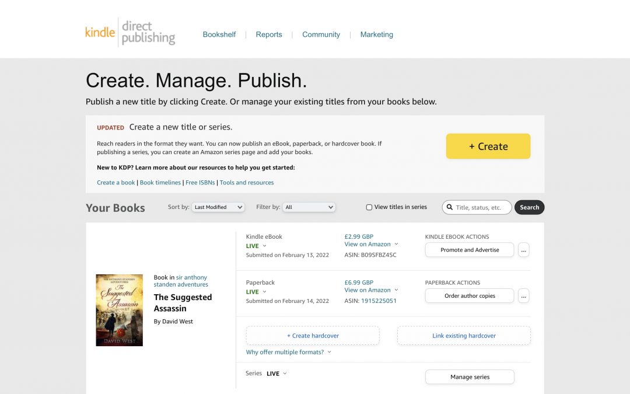
Task: Click Promote and Advertise button
Action: [x=470, y=250]
